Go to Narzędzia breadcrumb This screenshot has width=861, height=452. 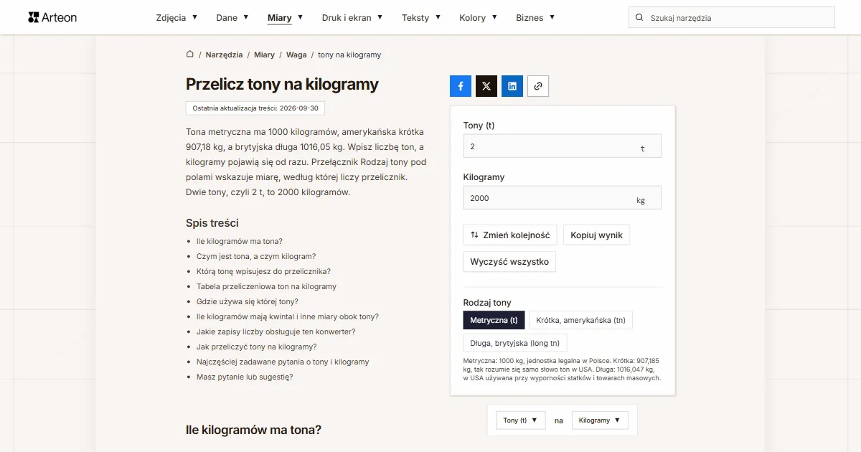click(224, 55)
